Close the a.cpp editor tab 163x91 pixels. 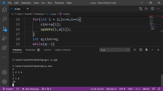28,9
